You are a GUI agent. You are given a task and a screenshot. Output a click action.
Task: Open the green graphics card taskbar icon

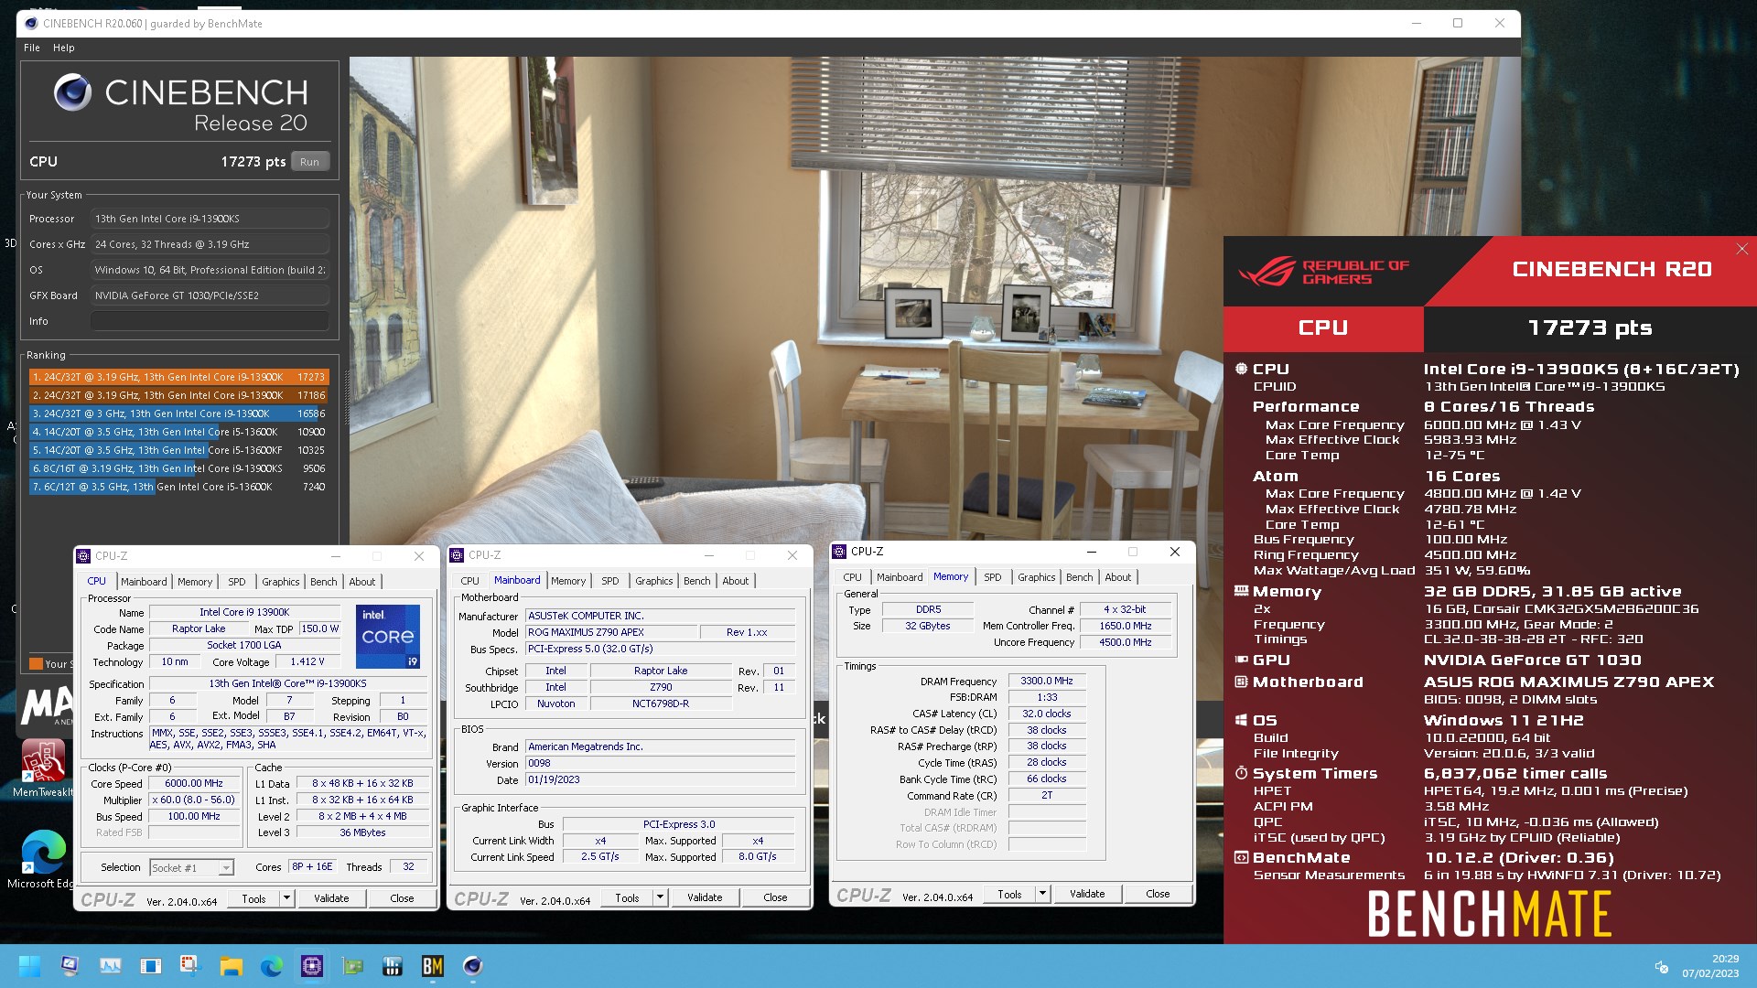(352, 966)
